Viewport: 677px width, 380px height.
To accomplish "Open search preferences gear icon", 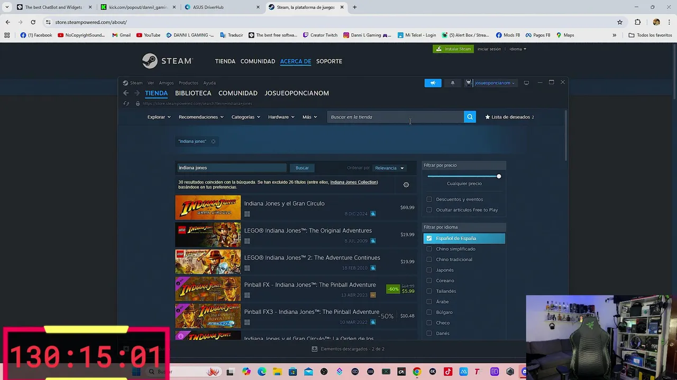I will (x=406, y=185).
